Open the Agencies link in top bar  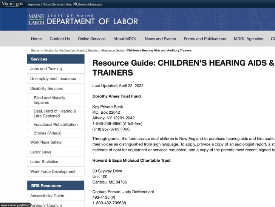(x=34, y=4)
